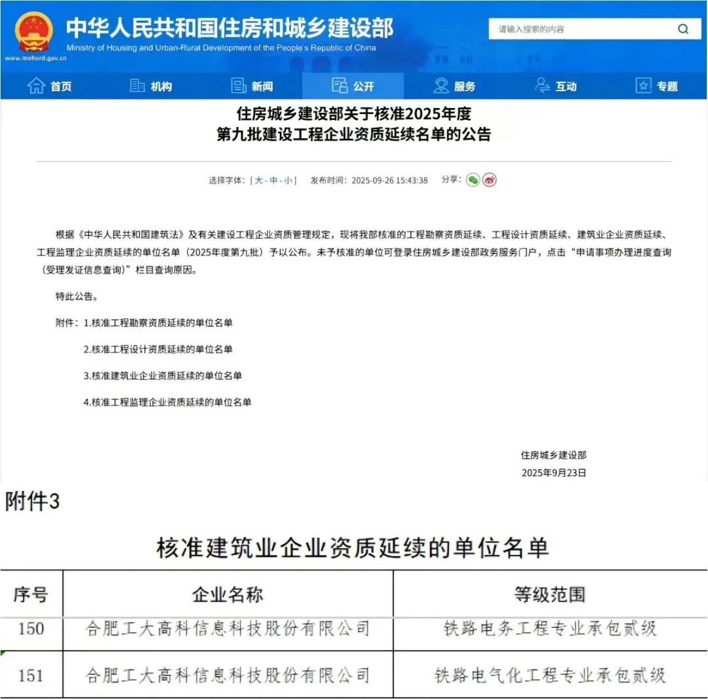
Task: Click the www.mohurd.gov.cn site address text
Action: [x=35, y=58]
